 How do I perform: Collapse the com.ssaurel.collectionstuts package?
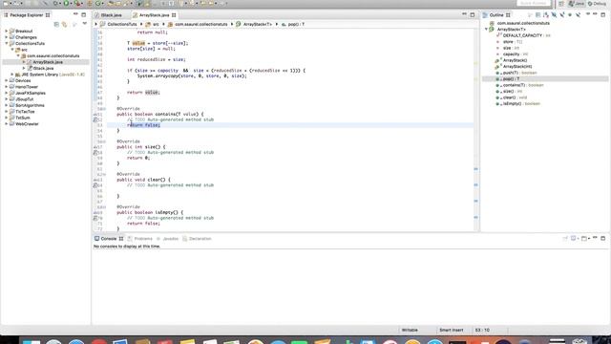tap(18, 55)
